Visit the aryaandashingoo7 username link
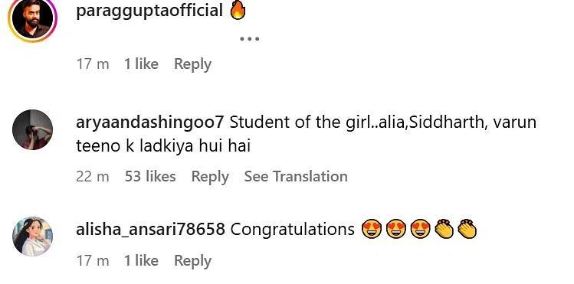The height and width of the screenshot is (284, 574). [149, 122]
